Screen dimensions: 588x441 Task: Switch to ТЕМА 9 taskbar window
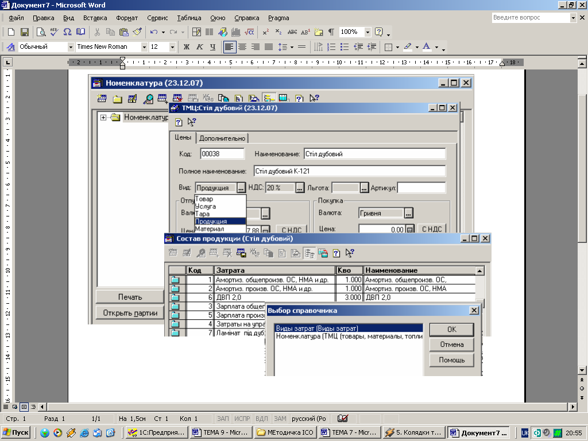coord(221,433)
